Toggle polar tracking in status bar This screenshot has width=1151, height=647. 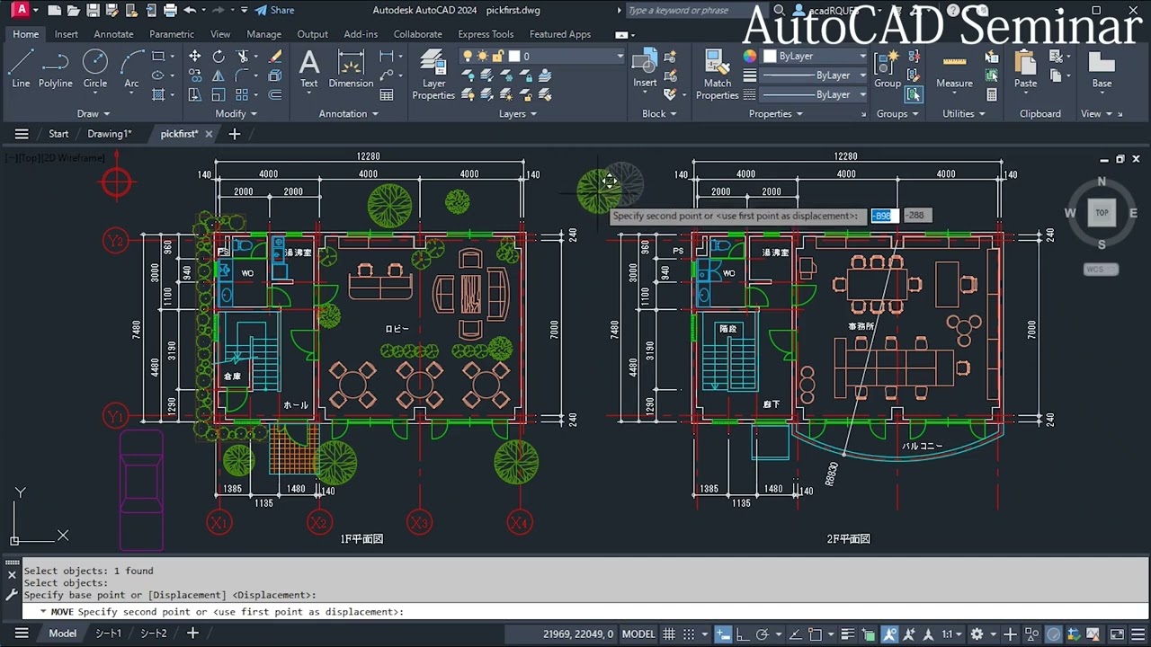pos(762,634)
